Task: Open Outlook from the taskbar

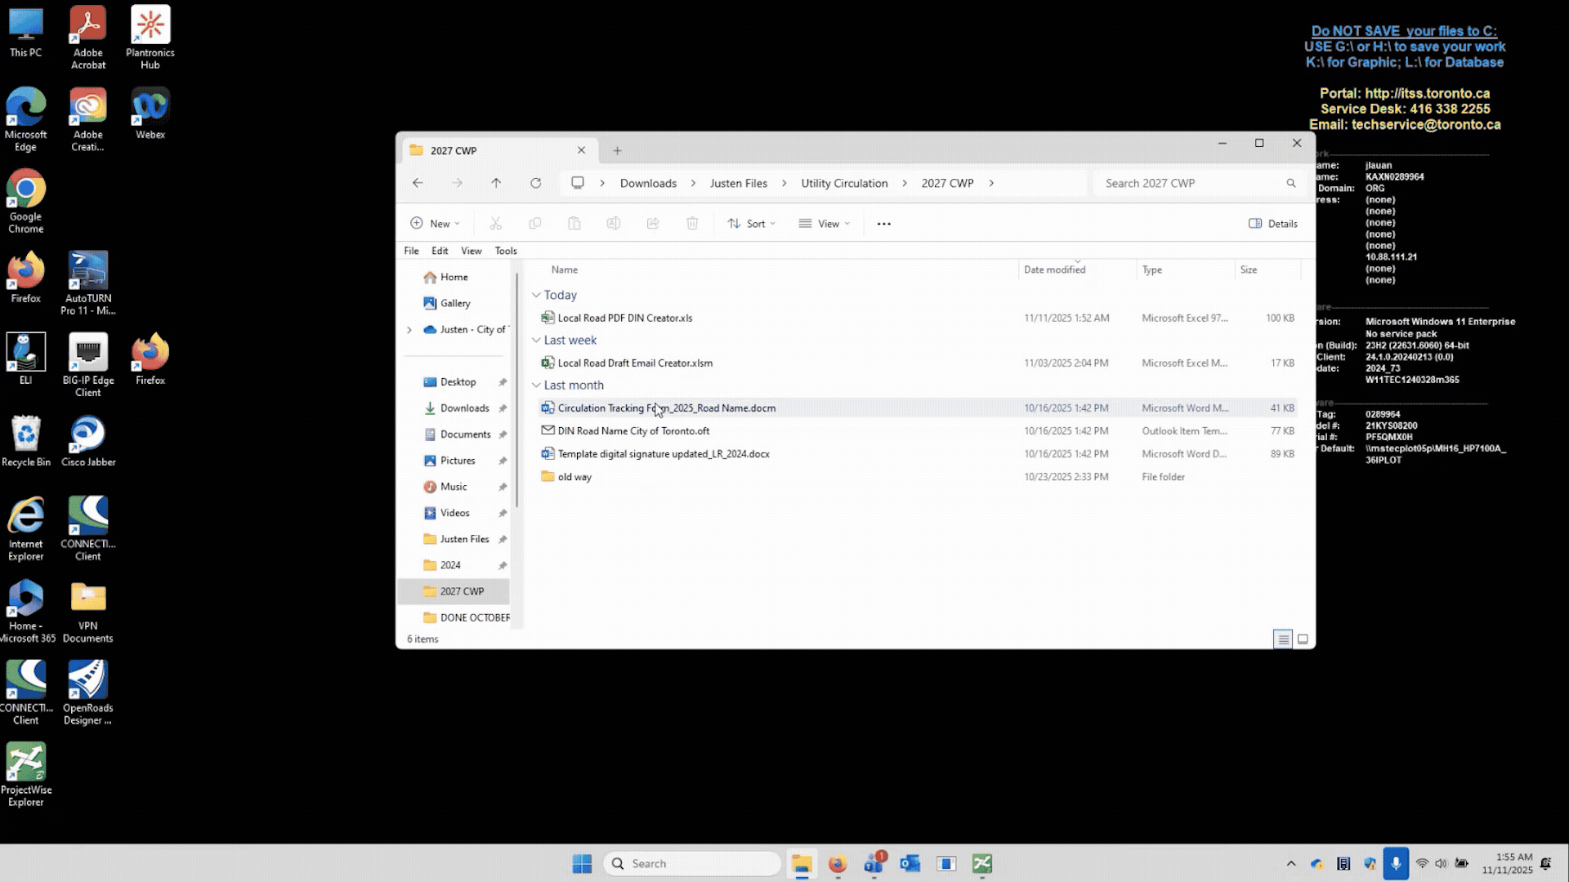Action: point(910,863)
